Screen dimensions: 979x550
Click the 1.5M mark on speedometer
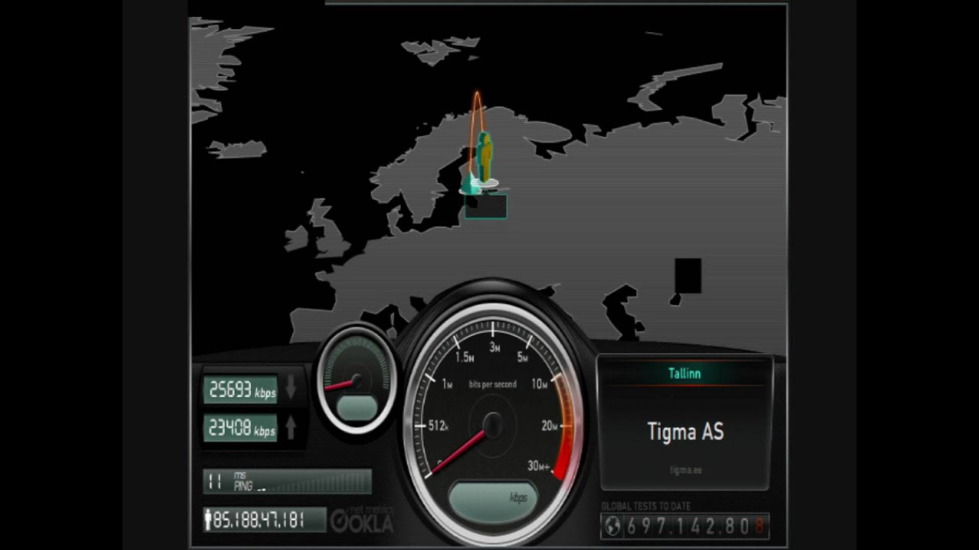tap(464, 357)
